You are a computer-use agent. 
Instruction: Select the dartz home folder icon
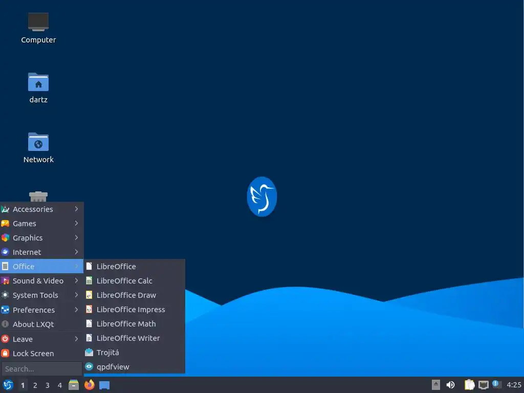point(38,88)
